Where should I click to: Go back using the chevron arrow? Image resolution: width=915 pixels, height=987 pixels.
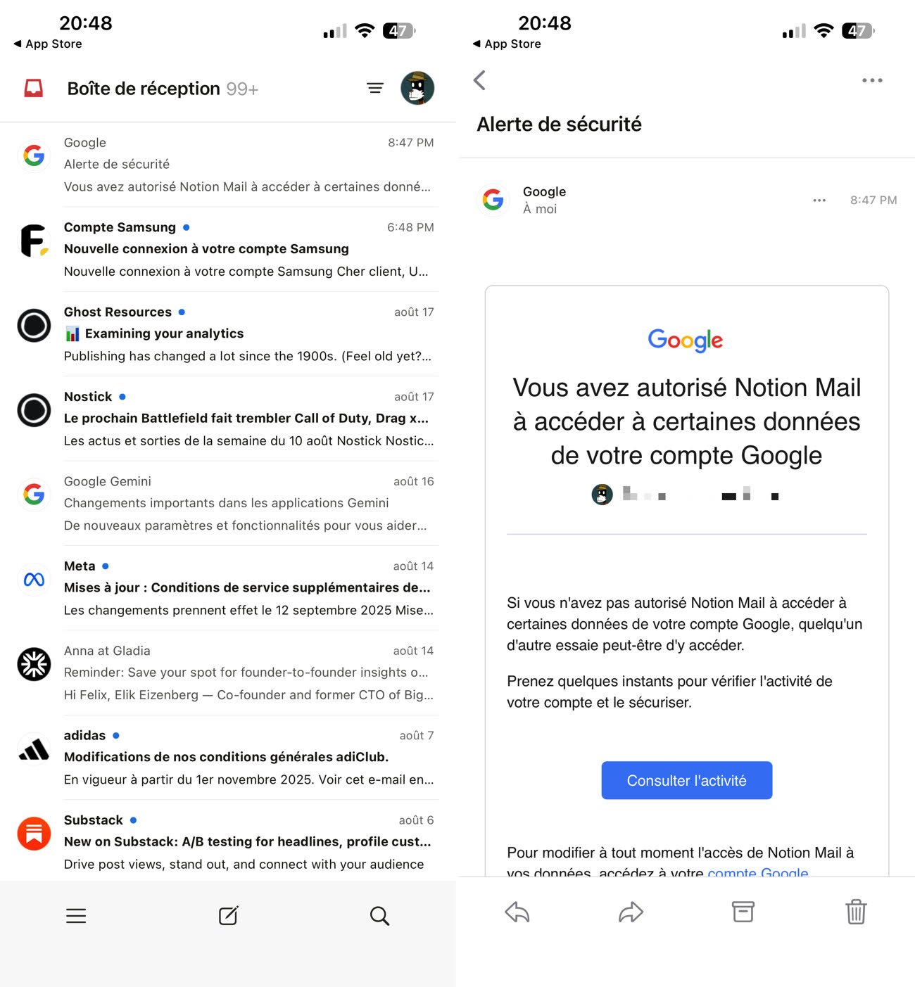480,80
